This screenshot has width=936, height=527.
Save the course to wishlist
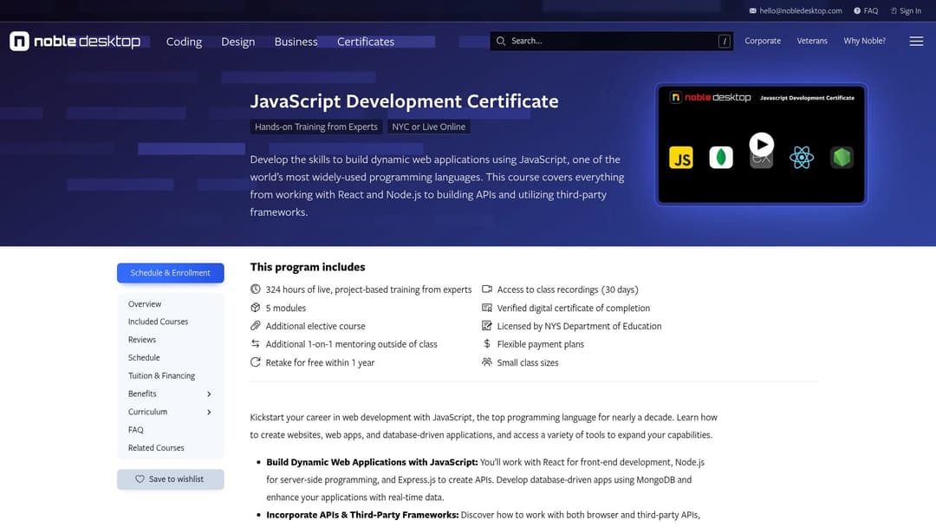(171, 479)
